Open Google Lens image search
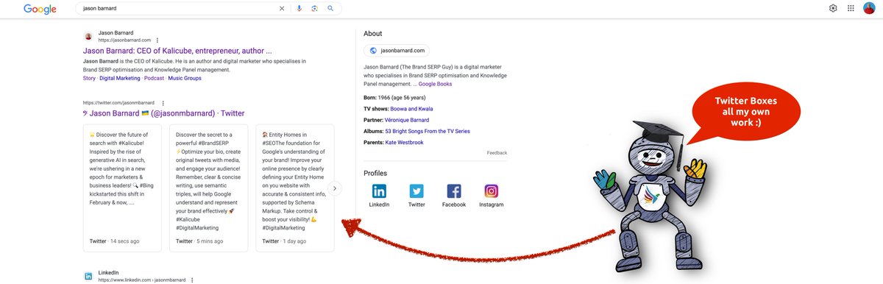883x284 pixels. click(x=314, y=8)
